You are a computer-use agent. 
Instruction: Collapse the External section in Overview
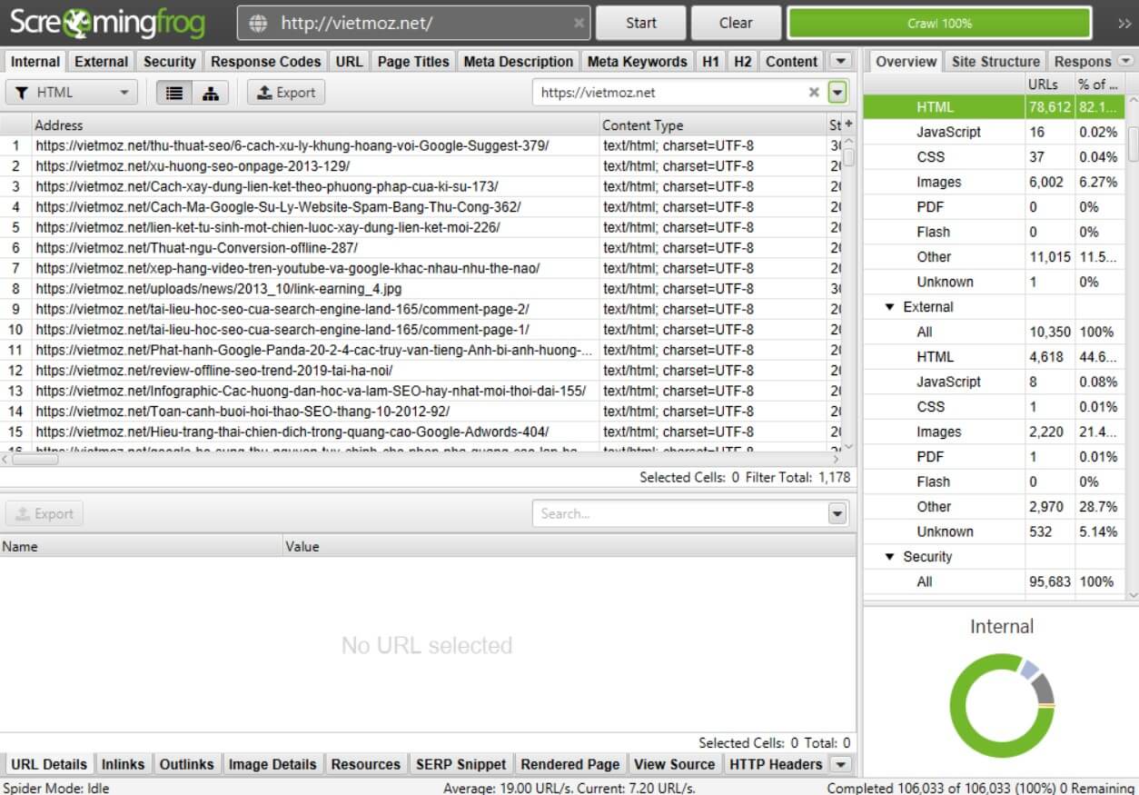[890, 307]
